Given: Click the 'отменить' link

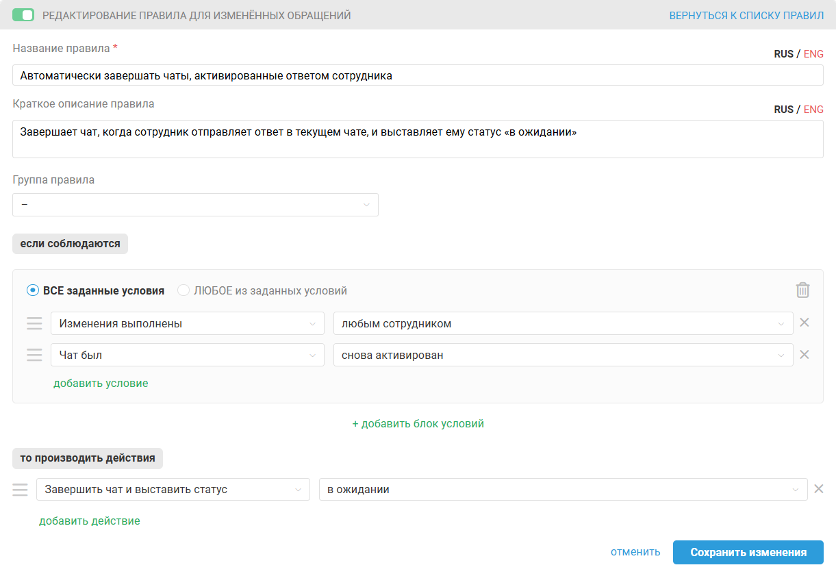Looking at the screenshot, I should click(635, 552).
